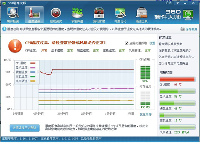Click the 2824 转/分 fan speed value

[181, 132]
